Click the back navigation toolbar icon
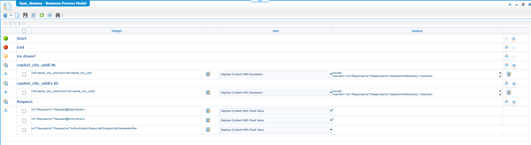531x145 pixels. (x=5, y=15)
